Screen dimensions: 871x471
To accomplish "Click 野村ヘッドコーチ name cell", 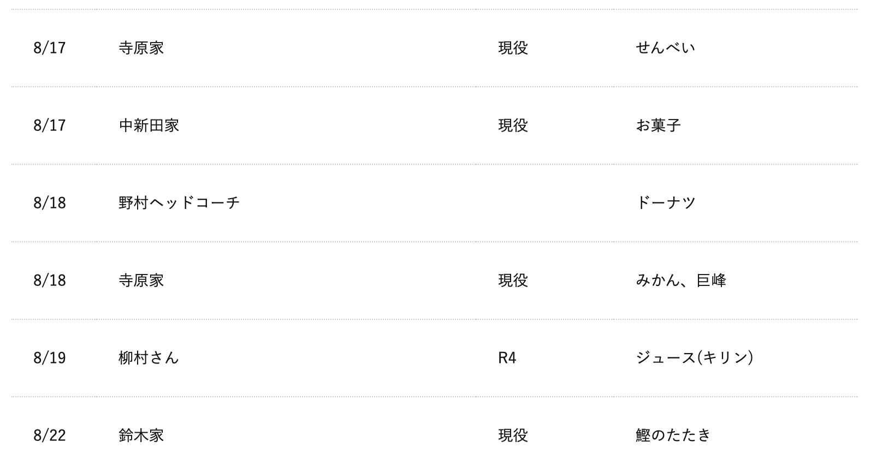I will tap(179, 203).
